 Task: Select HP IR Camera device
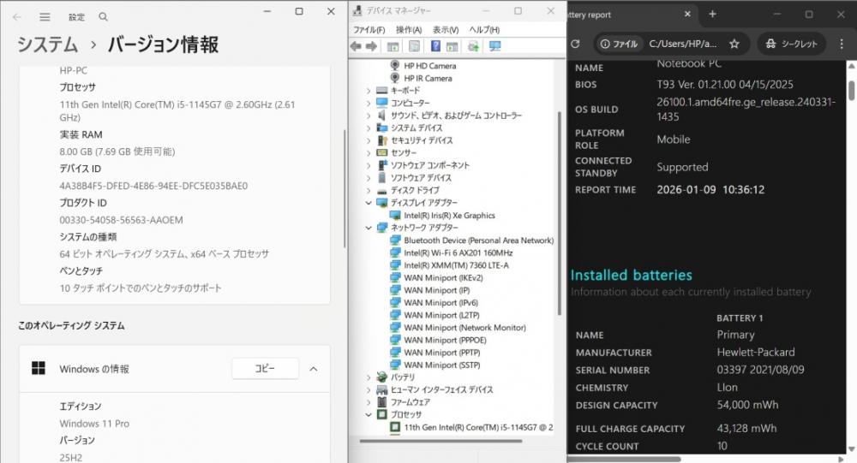click(428, 78)
